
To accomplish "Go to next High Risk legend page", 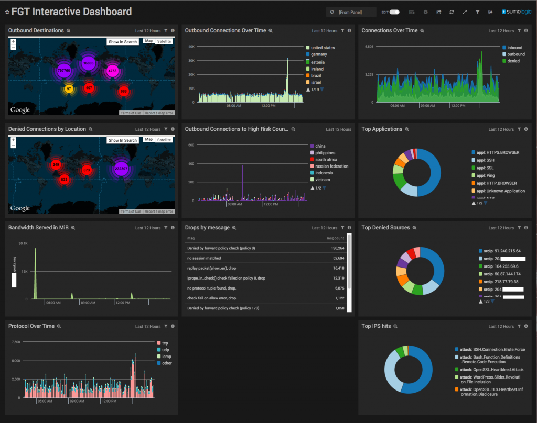I will (324, 188).
